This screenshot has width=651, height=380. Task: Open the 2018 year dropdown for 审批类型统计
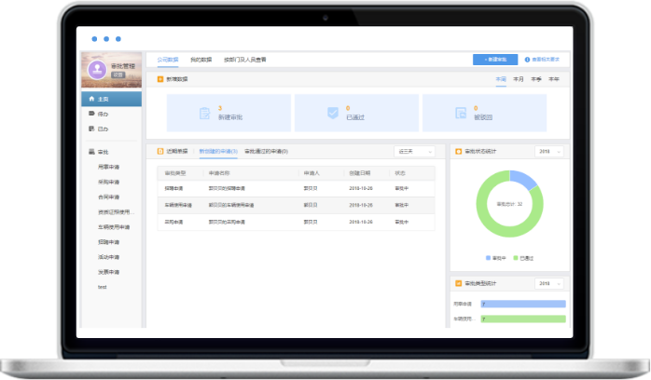point(549,284)
